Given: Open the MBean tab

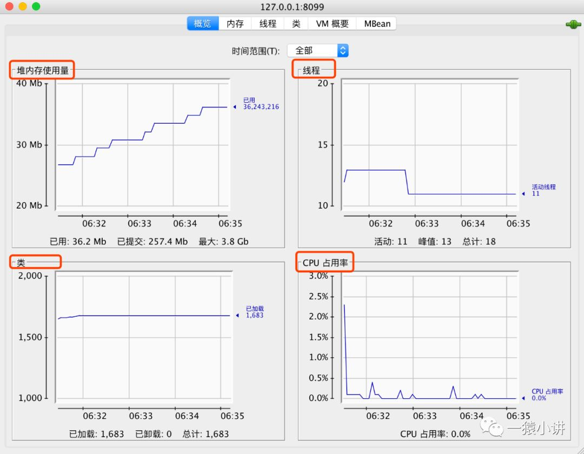Looking at the screenshot, I should 377,24.
